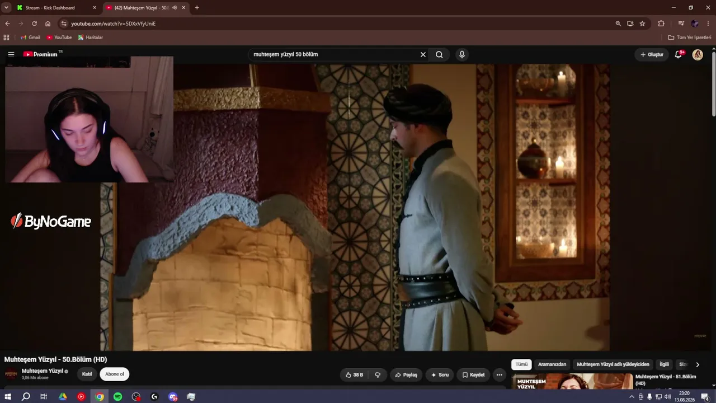Play or pause the Muhteşem Yüzyıl video
Viewport: 716px width, 403px height.
(355, 207)
